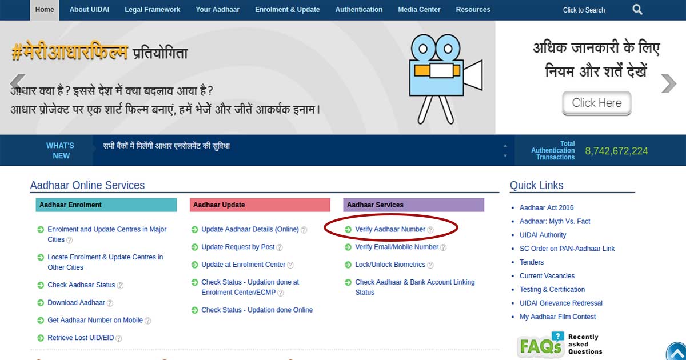Click the Click to Search input field
Image resolution: width=686 pixels, height=360 pixels.
(x=584, y=10)
